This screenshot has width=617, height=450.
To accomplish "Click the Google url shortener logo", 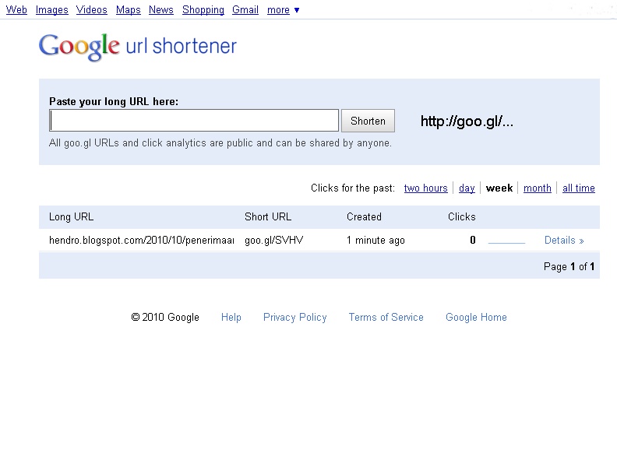I will (138, 47).
